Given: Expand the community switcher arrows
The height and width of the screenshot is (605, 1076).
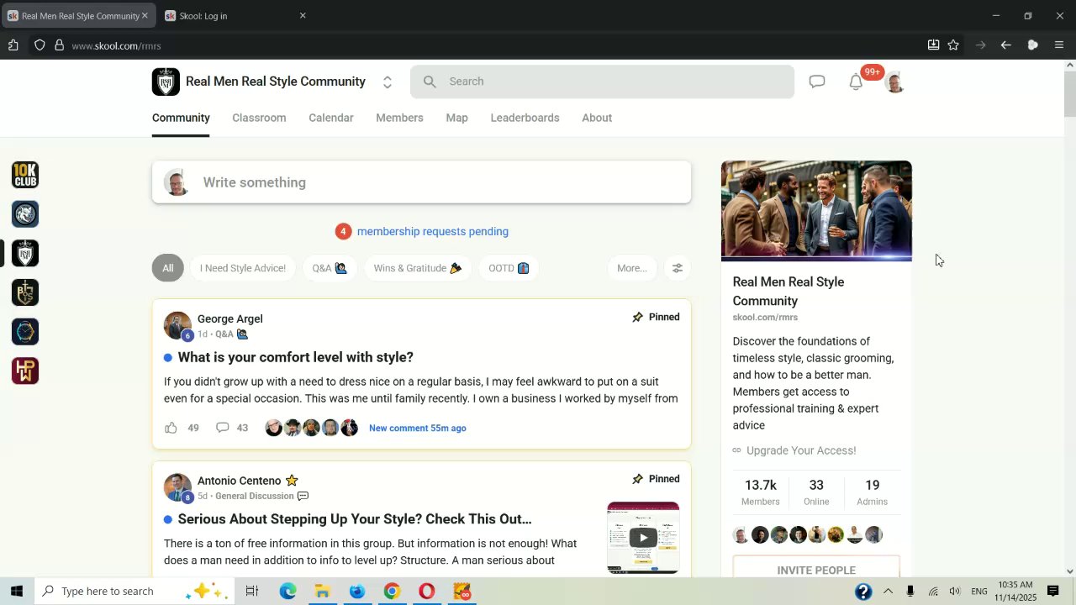Looking at the screenshot, I should point(388,82).
